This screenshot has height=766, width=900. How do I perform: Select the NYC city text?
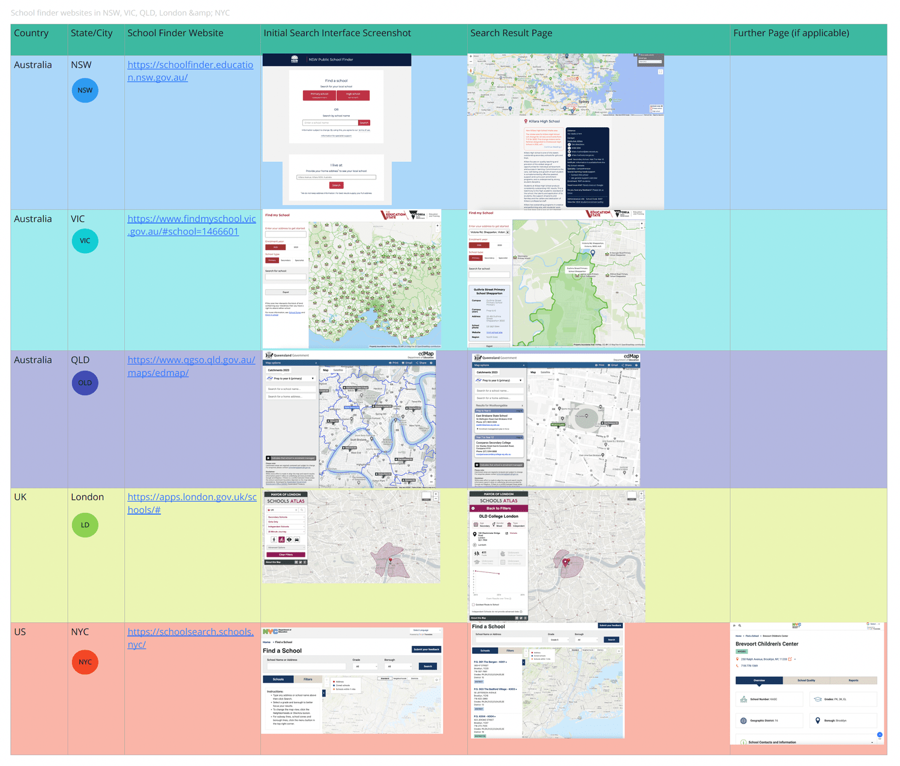[x=80, y=632]
